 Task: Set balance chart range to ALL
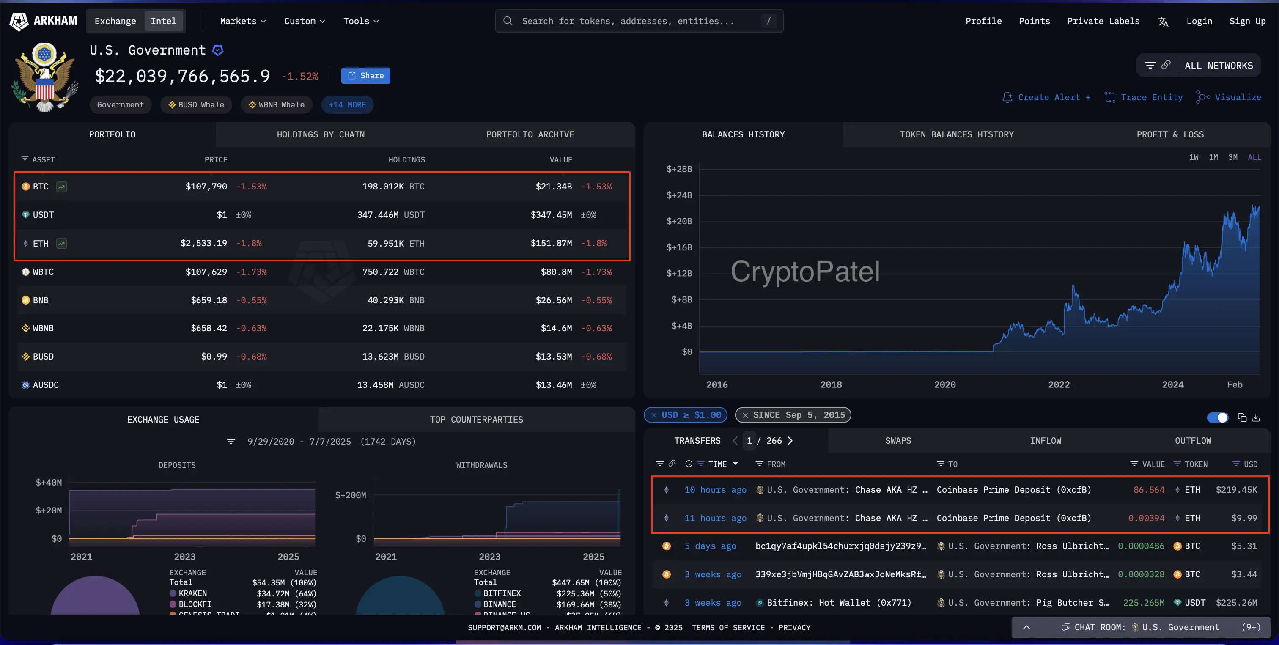1254,157
